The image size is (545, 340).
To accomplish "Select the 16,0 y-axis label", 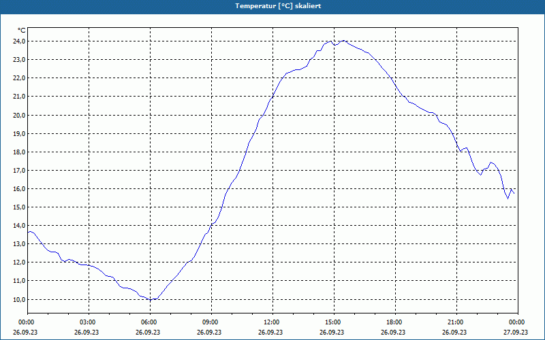I will [19, 189].
